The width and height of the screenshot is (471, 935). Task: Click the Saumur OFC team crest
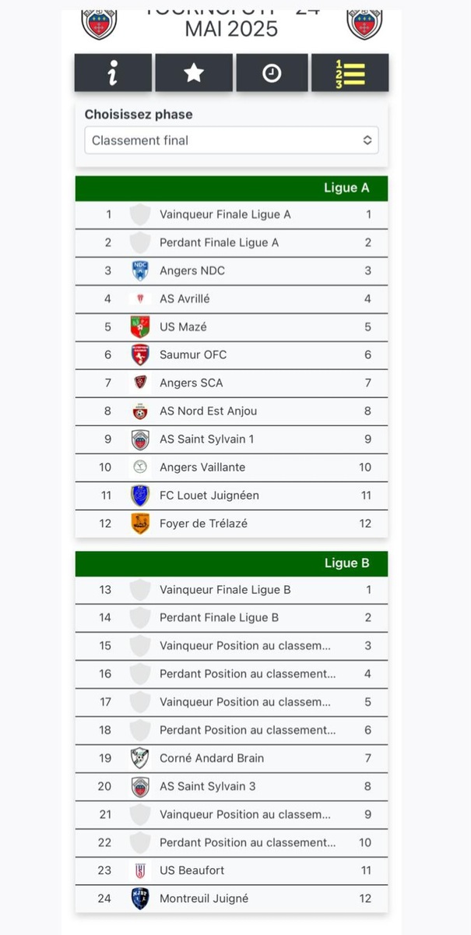click(x=140, y=355)
